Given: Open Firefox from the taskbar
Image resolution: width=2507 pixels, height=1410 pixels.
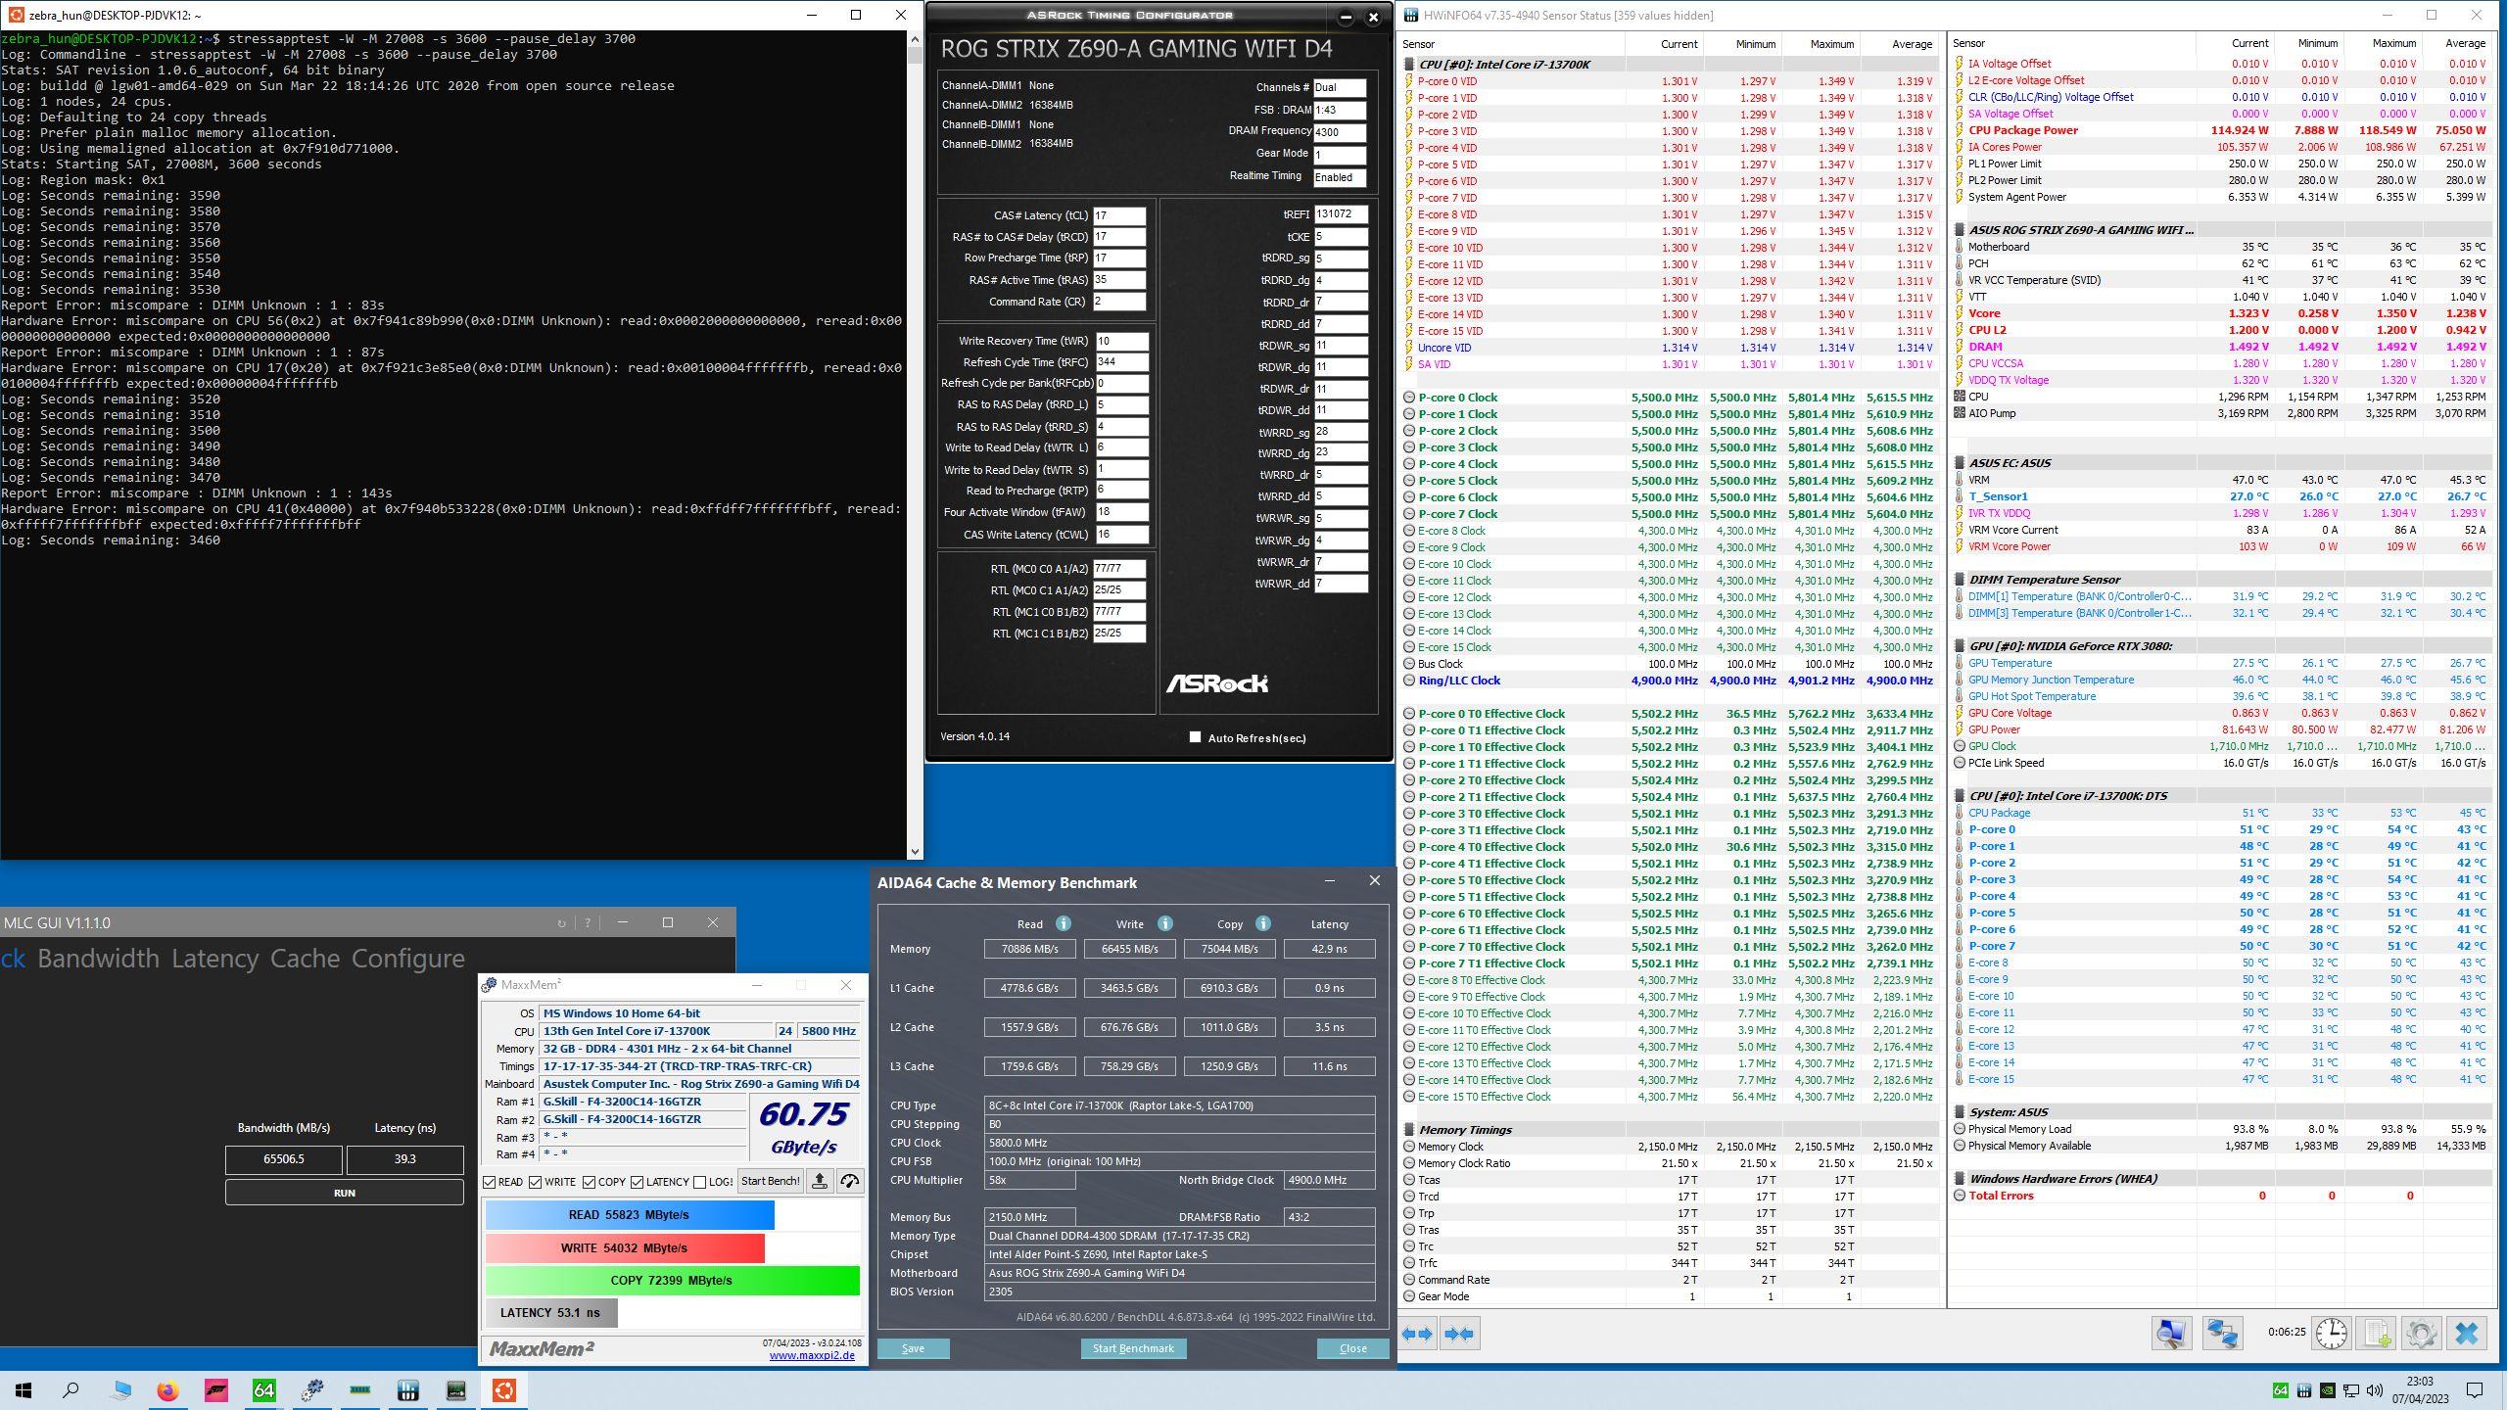Looking at the screenshot, I should click(x=167, y=1390).
